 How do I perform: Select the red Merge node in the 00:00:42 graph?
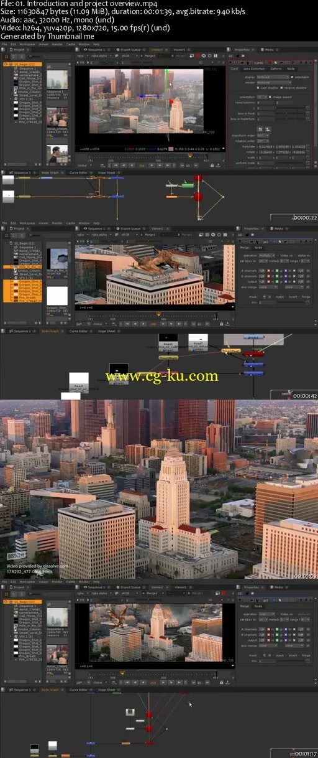[253, 353]
